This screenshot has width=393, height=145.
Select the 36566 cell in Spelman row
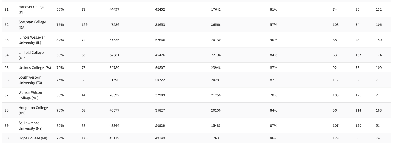coord(216,25)
